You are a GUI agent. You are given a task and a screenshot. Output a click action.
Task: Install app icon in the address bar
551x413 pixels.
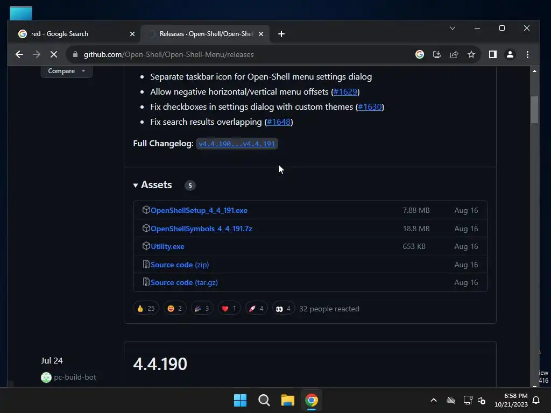click(437, 54)
